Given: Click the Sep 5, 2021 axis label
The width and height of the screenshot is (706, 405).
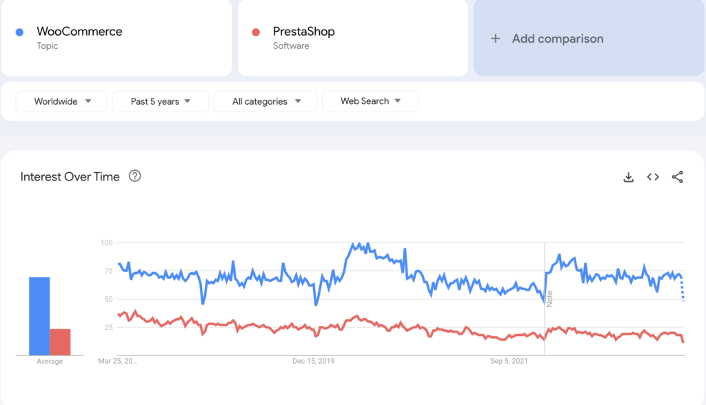Looking at the screenshot, I should click(510, 361).
